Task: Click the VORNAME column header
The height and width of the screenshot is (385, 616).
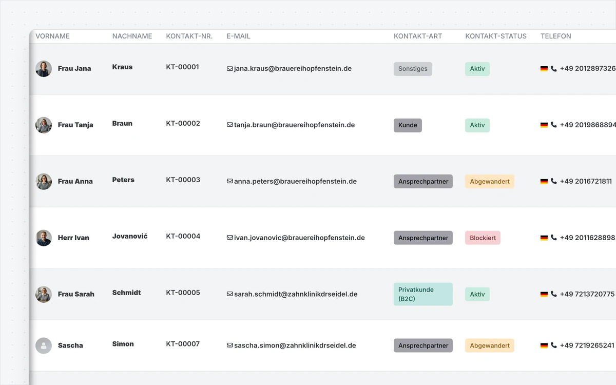Action: click(52, 36)
